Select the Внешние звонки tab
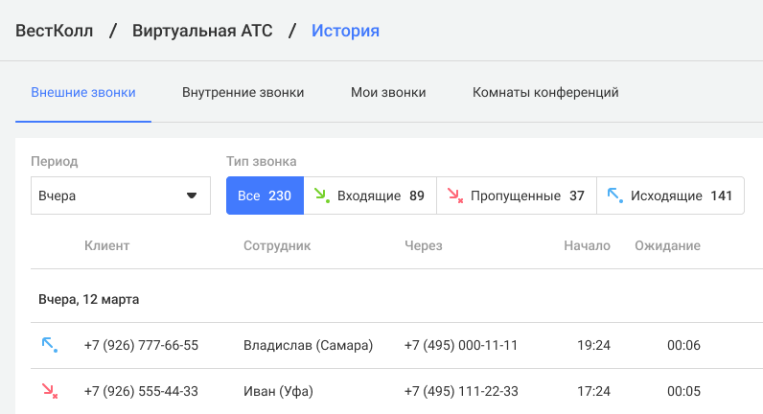The width and height of the screenshot is (763, 414). point(83,92)
